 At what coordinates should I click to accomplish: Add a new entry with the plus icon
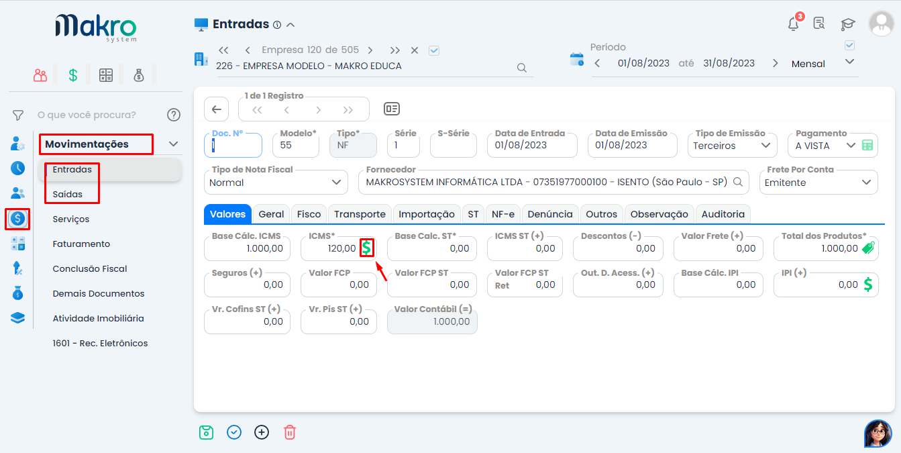click(262, 432)
